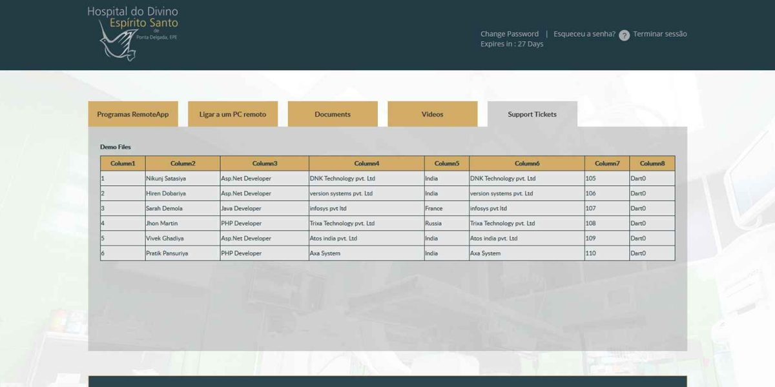Open the Videos tab
The width and height of the screenshot is (775, 387).
(x=432, y=114)
